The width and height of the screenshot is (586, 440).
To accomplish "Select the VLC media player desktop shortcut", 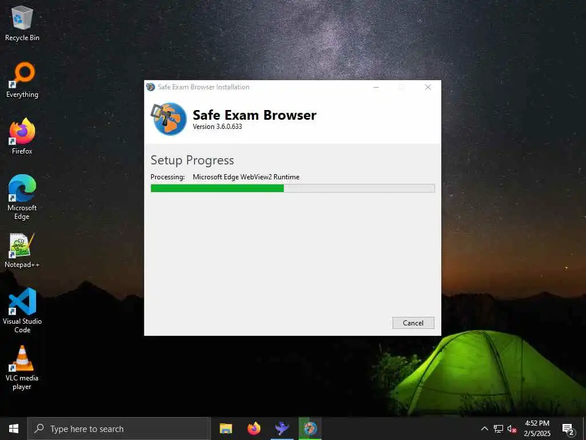I will (x=22, y=368).
